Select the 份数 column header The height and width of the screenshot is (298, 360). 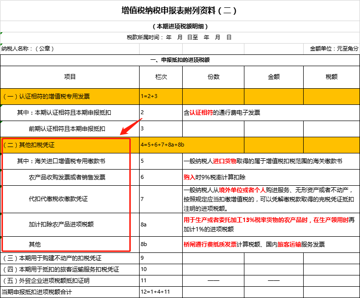coord(213,77)
